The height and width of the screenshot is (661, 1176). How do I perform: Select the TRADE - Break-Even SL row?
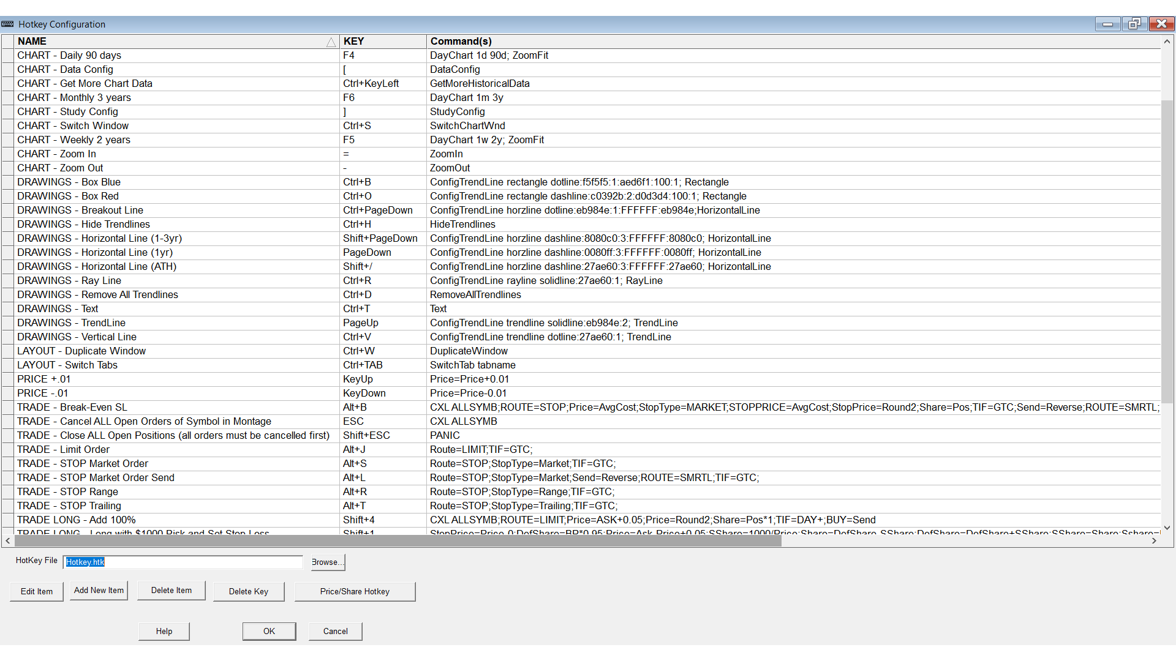[x=72, y=407]
